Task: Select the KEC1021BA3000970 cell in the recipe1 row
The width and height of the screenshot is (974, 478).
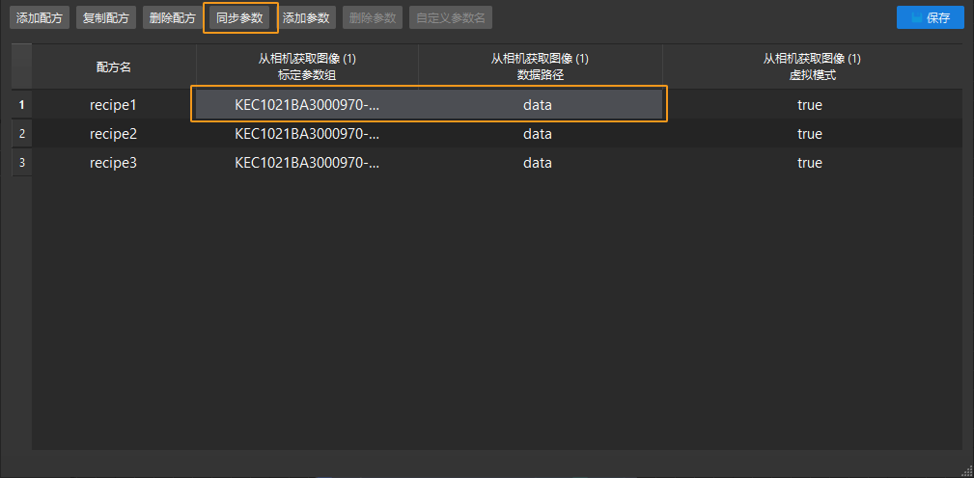Action: 307,105
